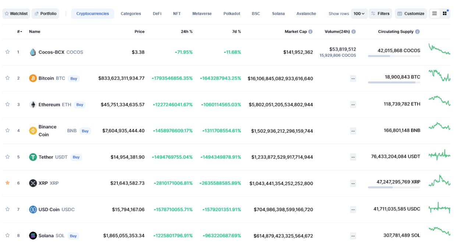Sort by 7d % column header
The width and height of the screenshot is (471, 247).
[236, 32]
